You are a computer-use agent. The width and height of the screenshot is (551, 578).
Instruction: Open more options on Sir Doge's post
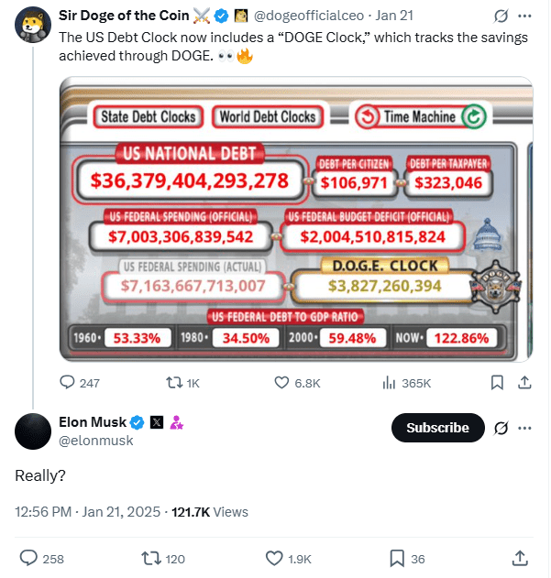click(x=524, y=16)
